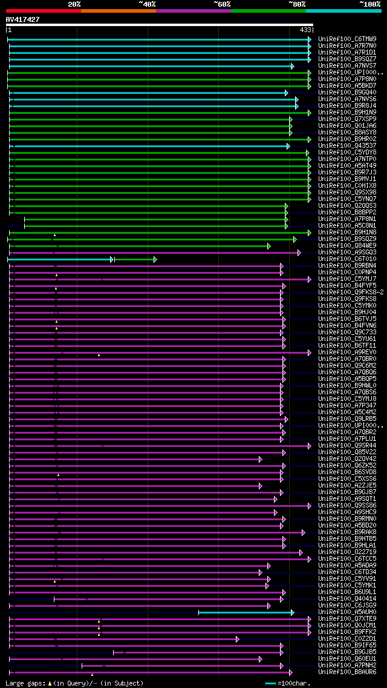Screen dimensions: 387x688
Task: Select the UniRef100_B9H1N9 label
Action: 347,113
